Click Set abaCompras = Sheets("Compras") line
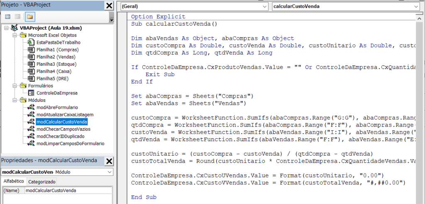The width and height of the screenshot is (425, 204). pyautogui.click(x=192, y=96)
